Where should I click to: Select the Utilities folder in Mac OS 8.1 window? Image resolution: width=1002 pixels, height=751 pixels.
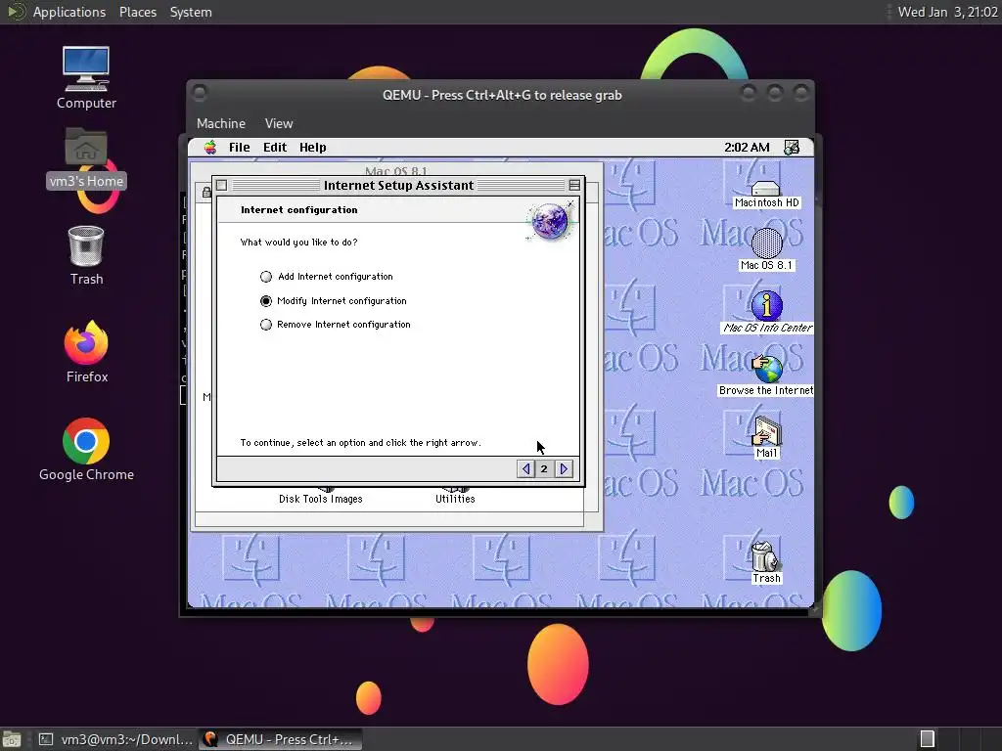click(455, 495)
